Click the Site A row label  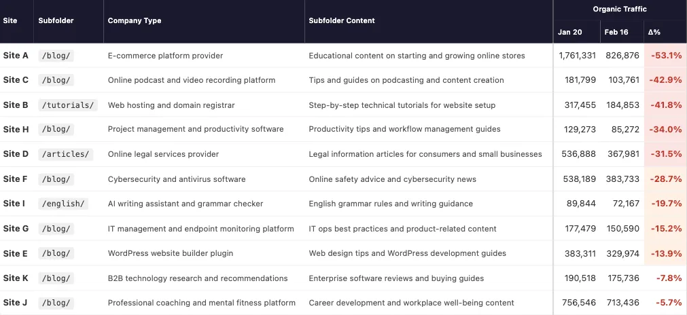pyautogui.click(x=16, y=56)
